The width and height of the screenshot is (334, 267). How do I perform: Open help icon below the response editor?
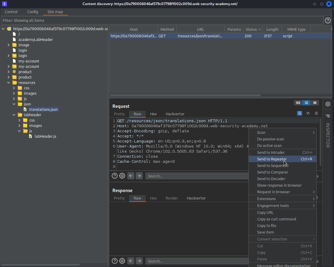click(x=115, y=261)
